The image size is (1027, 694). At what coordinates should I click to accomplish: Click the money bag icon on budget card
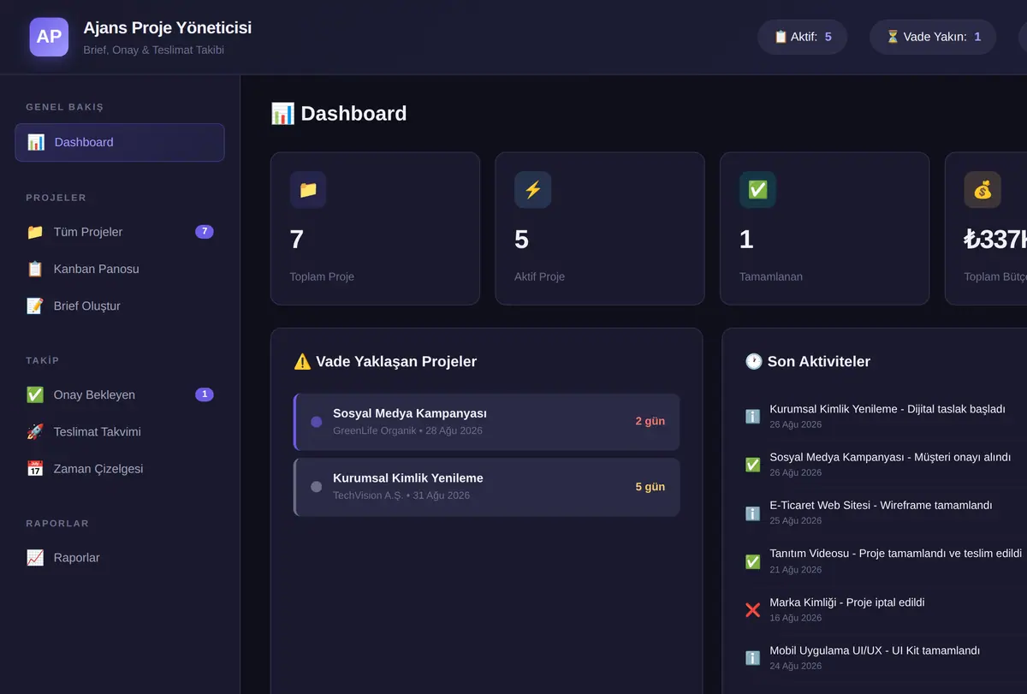[982, 190]
